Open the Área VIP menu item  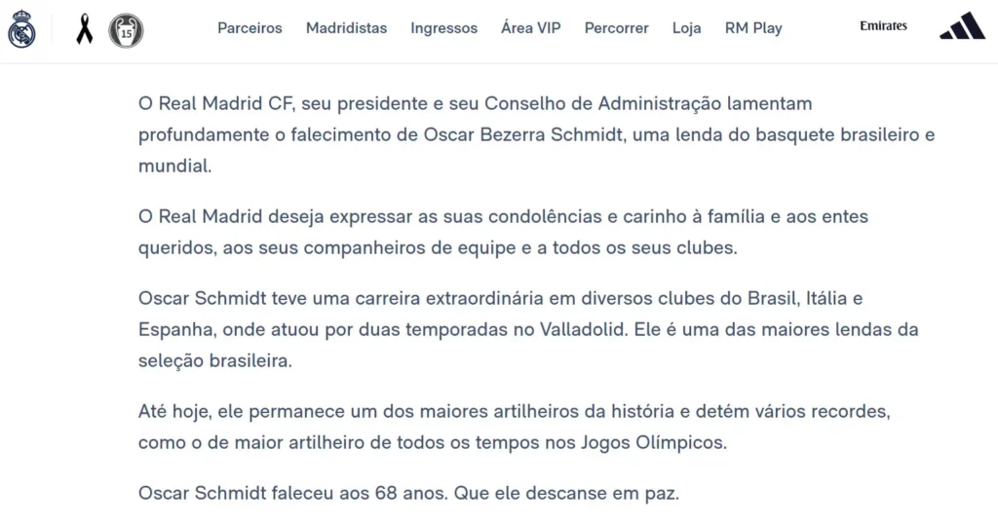[x=530, y=28]
